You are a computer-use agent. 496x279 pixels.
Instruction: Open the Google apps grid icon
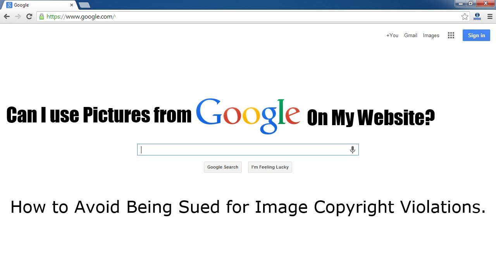coord(451,35)
